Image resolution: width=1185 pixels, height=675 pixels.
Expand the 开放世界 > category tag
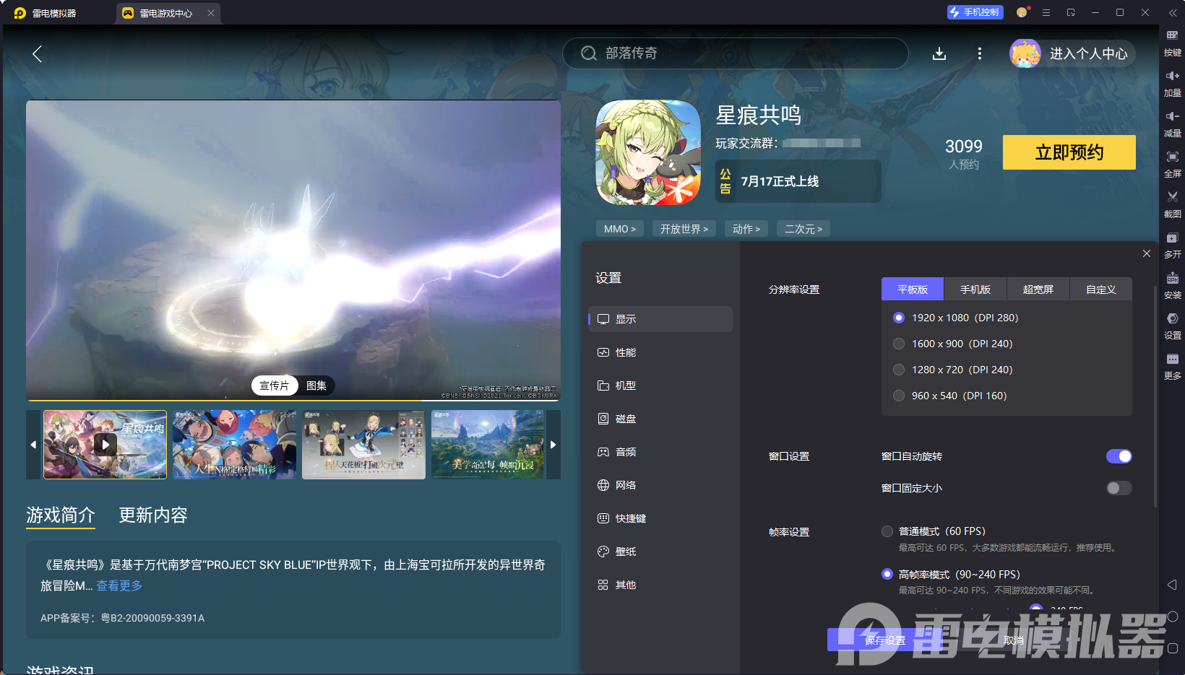pos(684,229)
